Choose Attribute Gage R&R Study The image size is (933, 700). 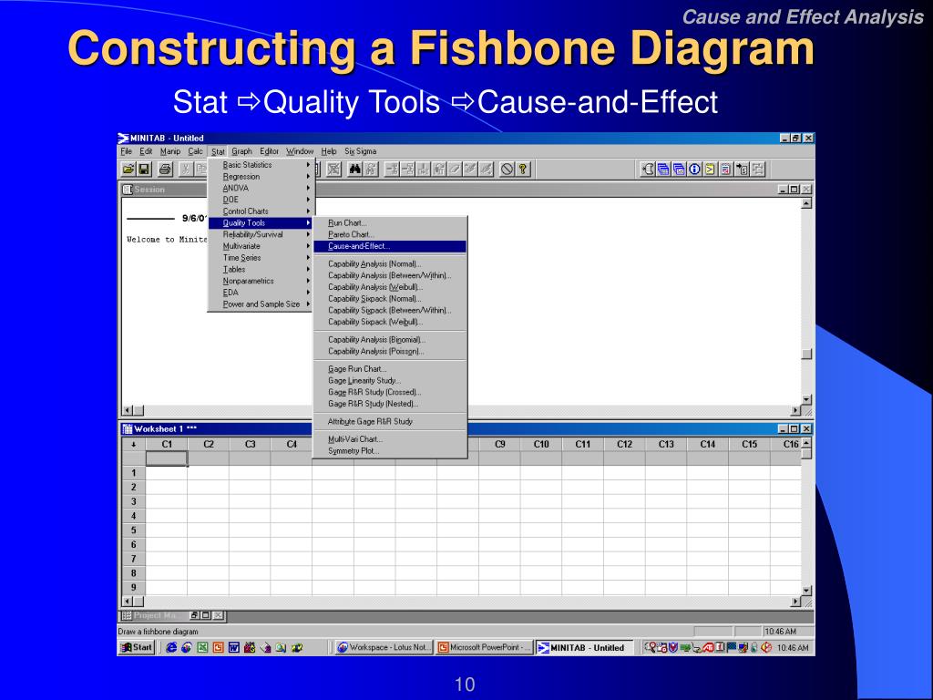(390, 421)
